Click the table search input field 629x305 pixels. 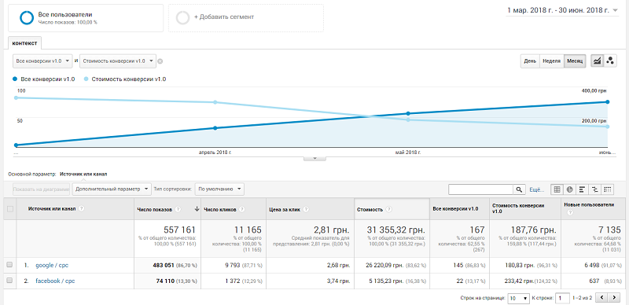[x=481, y=189]
